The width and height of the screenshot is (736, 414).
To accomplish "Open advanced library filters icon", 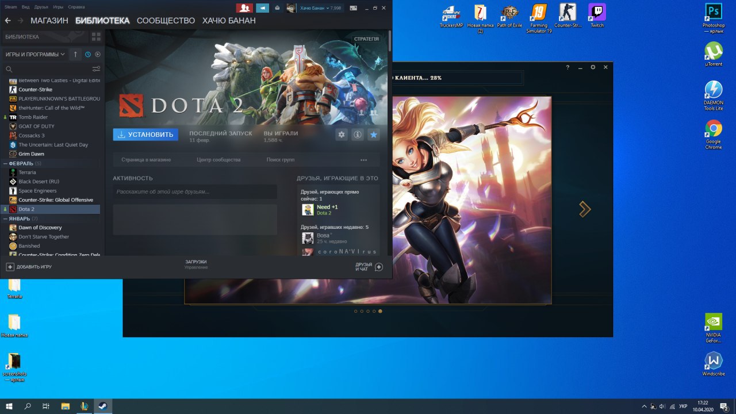I will 96,69.
